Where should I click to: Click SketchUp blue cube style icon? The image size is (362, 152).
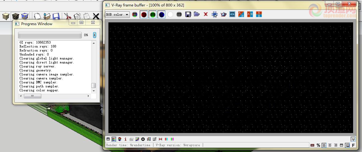point(25,16)
